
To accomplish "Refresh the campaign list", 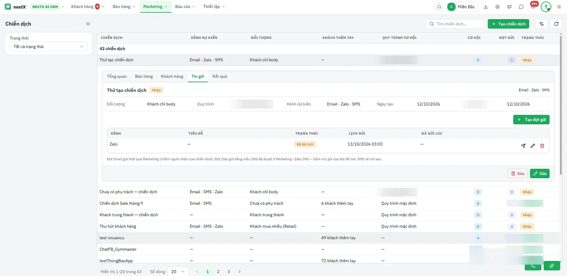I will pyautogui.click(x=556, y=24).
